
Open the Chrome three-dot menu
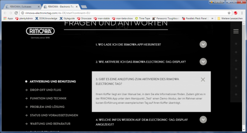coord(242,13)
